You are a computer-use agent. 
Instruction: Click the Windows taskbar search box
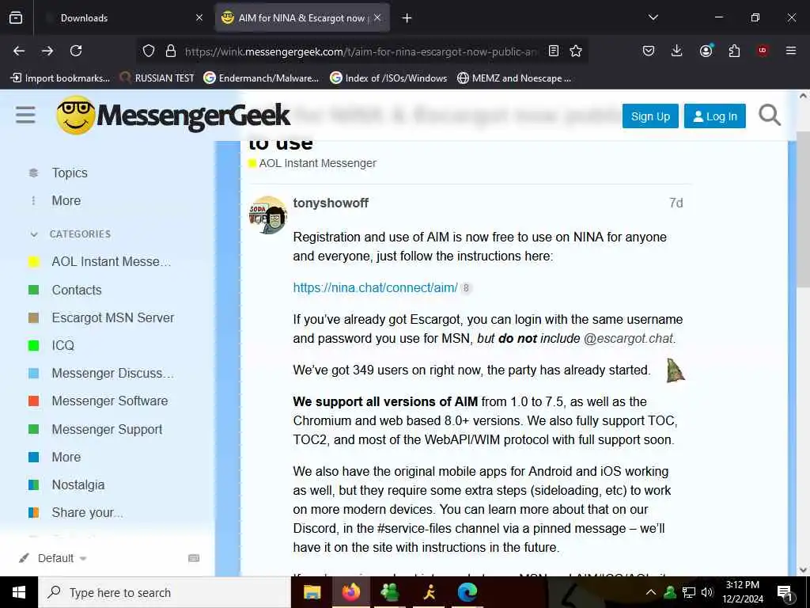(x=165, y=592)
